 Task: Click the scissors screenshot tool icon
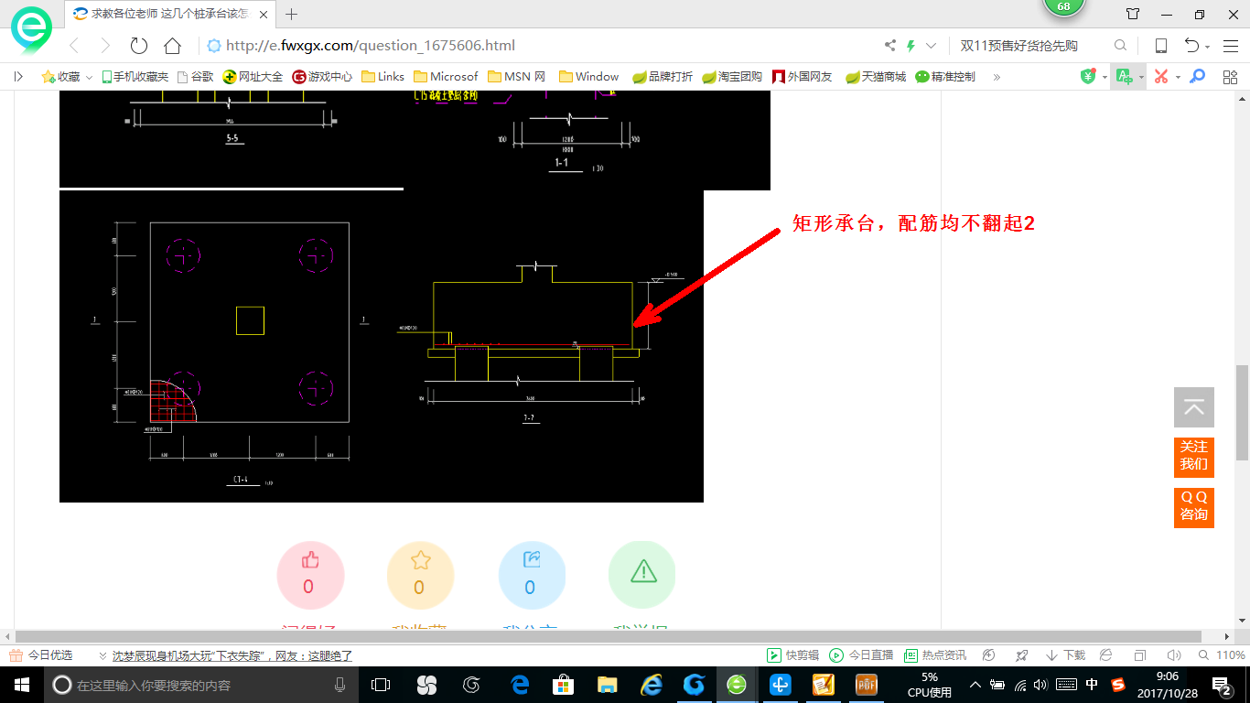click(x=1160, y=77)
